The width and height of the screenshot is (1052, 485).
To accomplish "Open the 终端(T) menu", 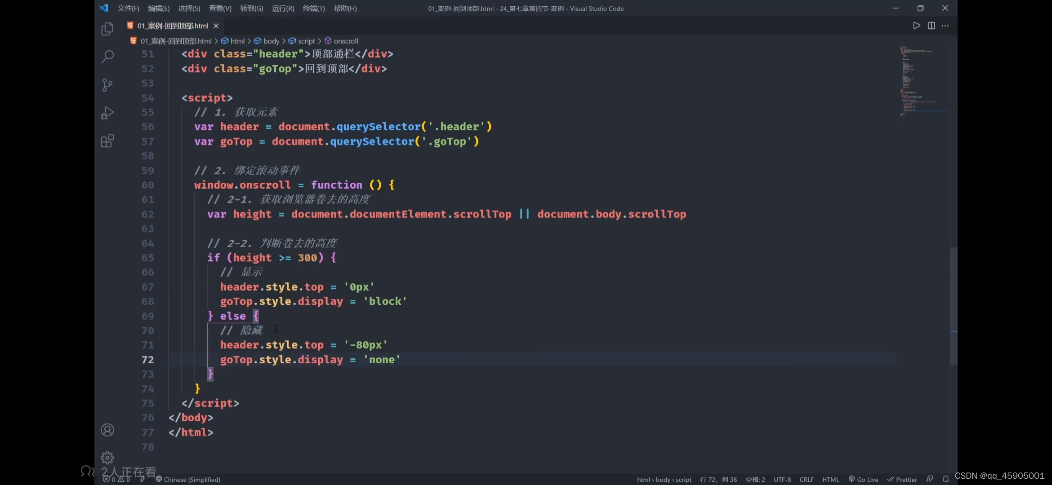I will coord(313,8).
